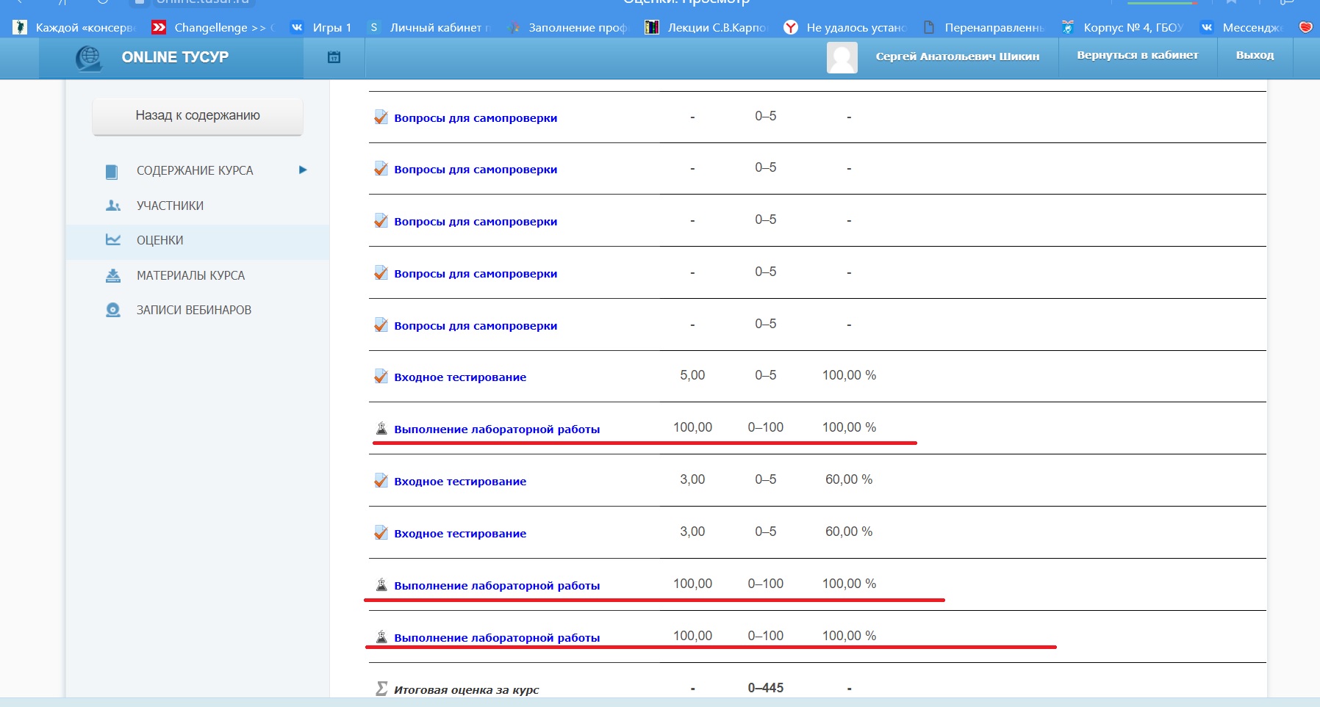1320x707 pixels.
Task: Open the Входное тестирование link scored 5,00
Action: point(460,377)
